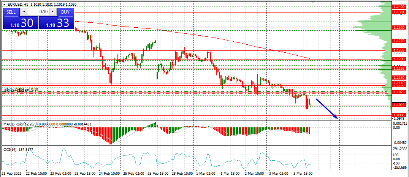The image size is (409, 177).
Task: Click the 1.1320 price level label
Action: tap(399, 27)
